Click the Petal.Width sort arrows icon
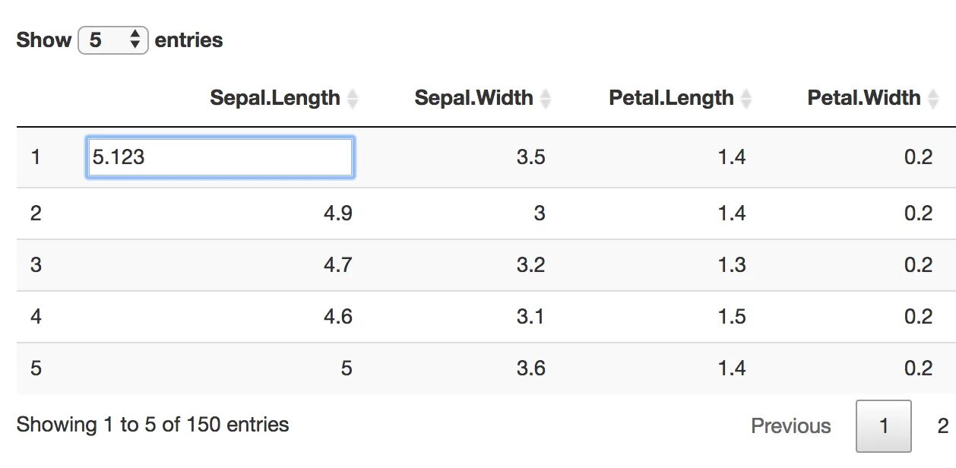Viewport: 956px width, 468px height. coord(933,99)
